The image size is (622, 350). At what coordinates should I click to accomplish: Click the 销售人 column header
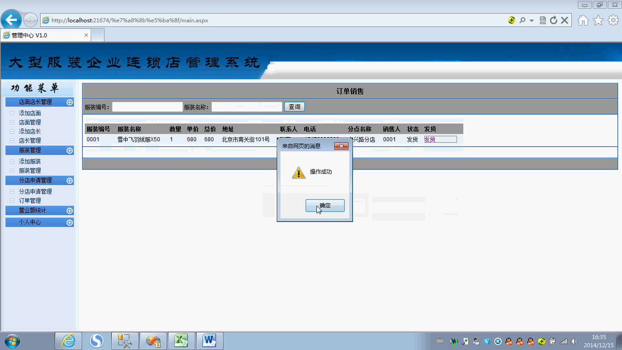(x=392, y=129)
